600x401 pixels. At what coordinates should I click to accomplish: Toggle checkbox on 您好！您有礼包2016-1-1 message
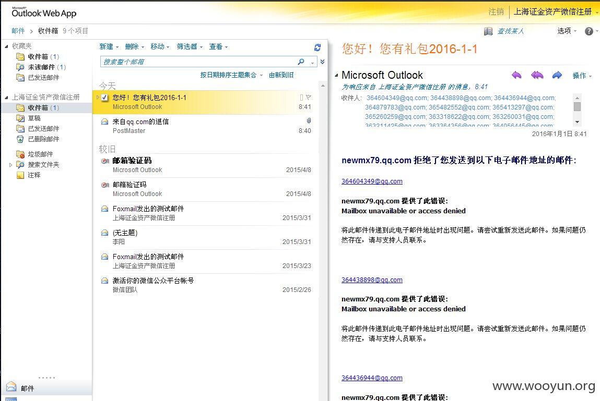104,98
